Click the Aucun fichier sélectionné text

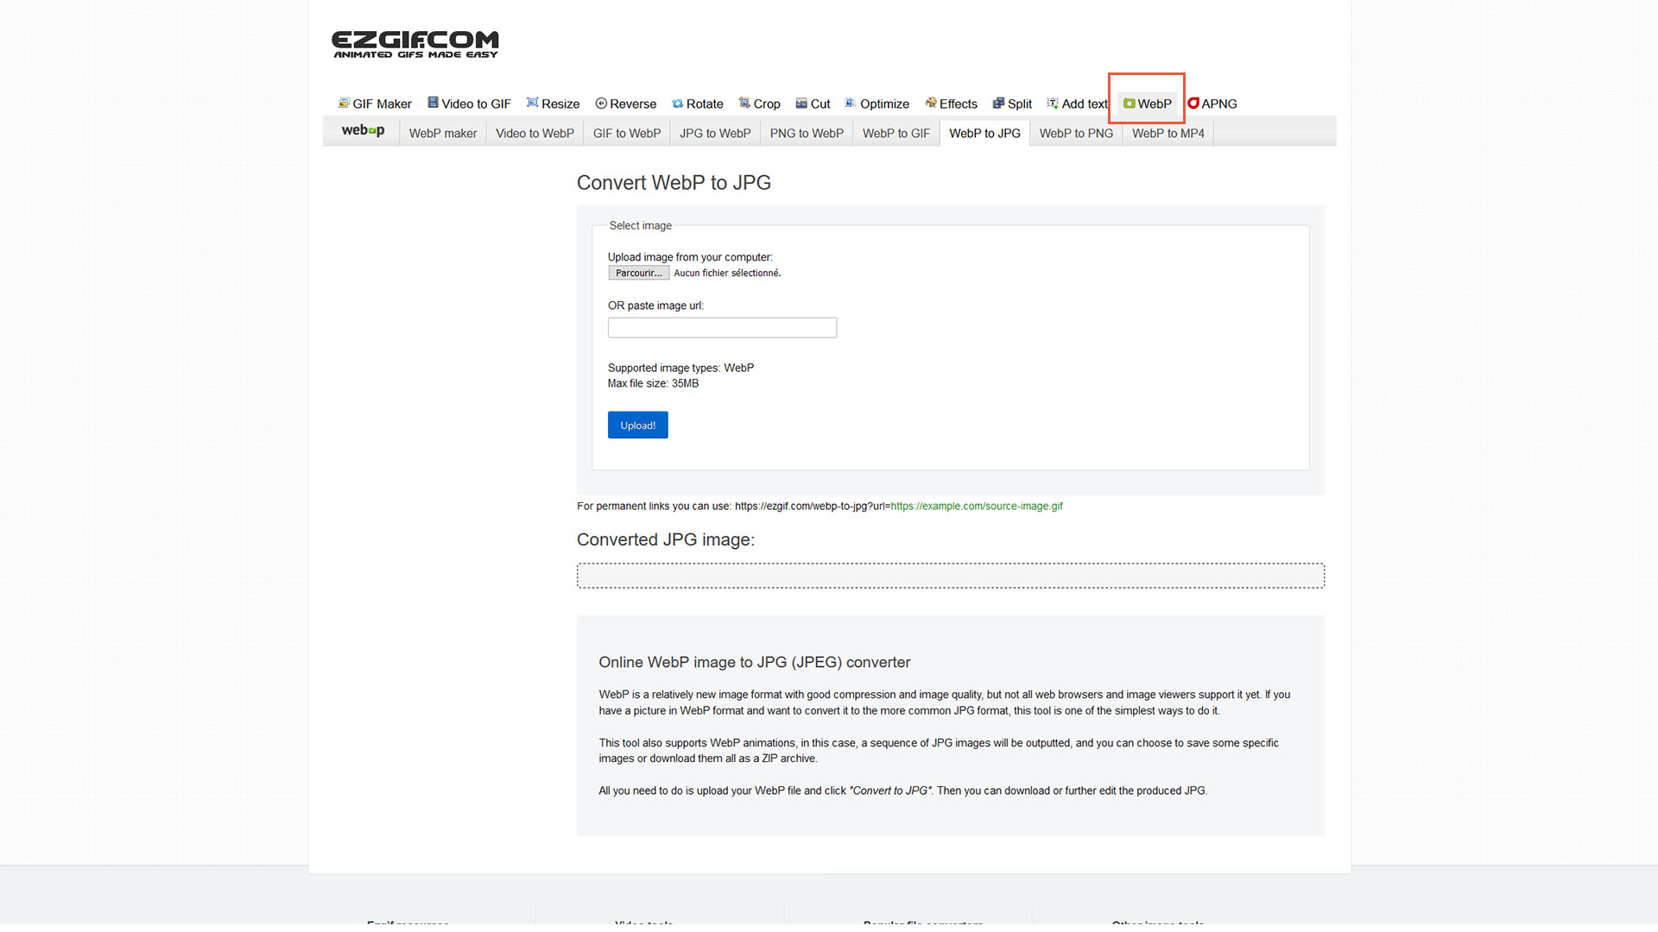click(727, 273)
